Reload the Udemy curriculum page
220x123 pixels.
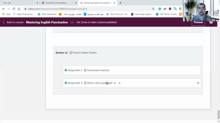pos(14,9)
